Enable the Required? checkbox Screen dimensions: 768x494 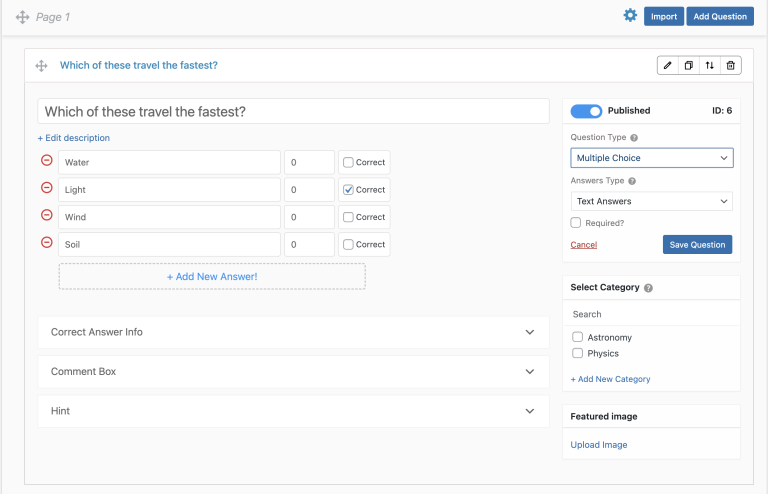(x=575, y=222)
